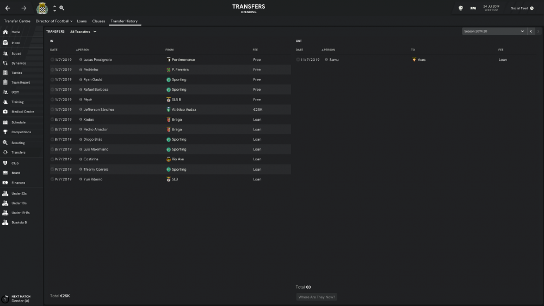544x306 pixels.
Task: Sort incoming transfers by Date column
Action: (x=54, y=50)
